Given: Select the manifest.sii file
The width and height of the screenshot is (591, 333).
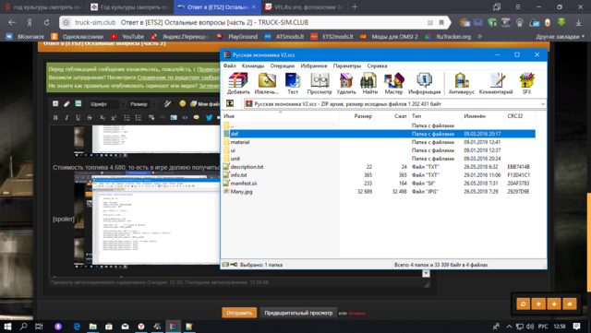Looking at the screenshot, I should (380, 183).
